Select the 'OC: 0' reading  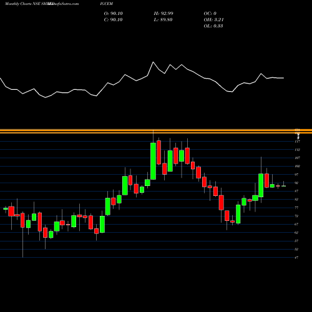210,13
